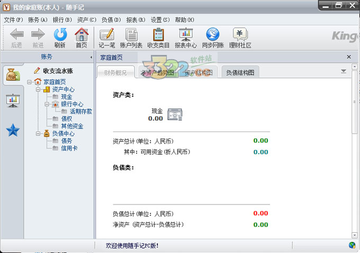Open 收支类目 category icon
This screenshot has height=253, width=360.
(158, 35)
